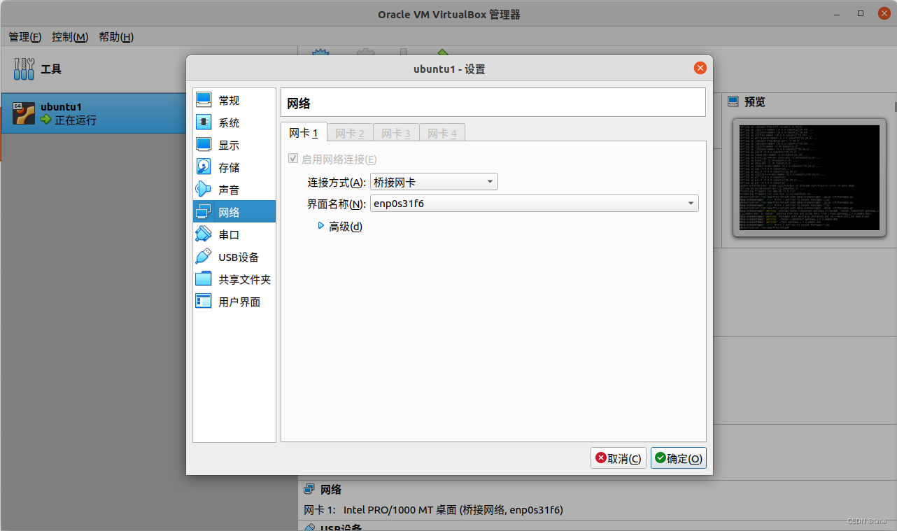The height and width of the screenshot is (531, 897).
Task: Select the ubuntu1 virtual machine in the list
Action: click(92, 113)
